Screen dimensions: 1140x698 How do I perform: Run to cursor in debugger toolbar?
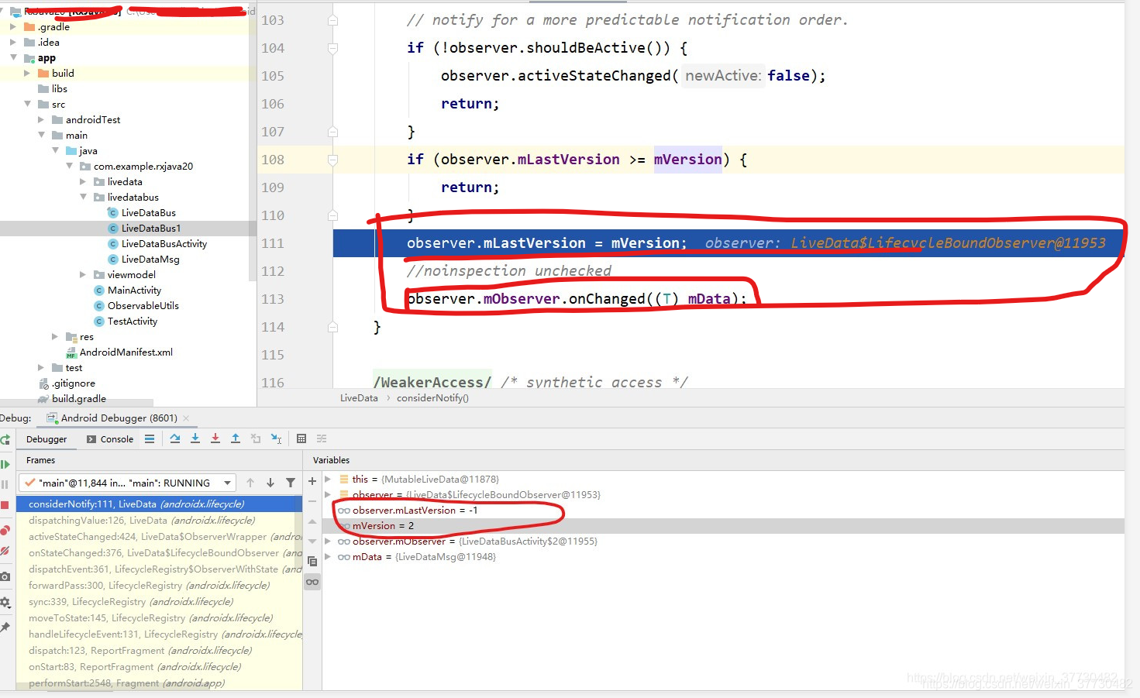[276, 438]
